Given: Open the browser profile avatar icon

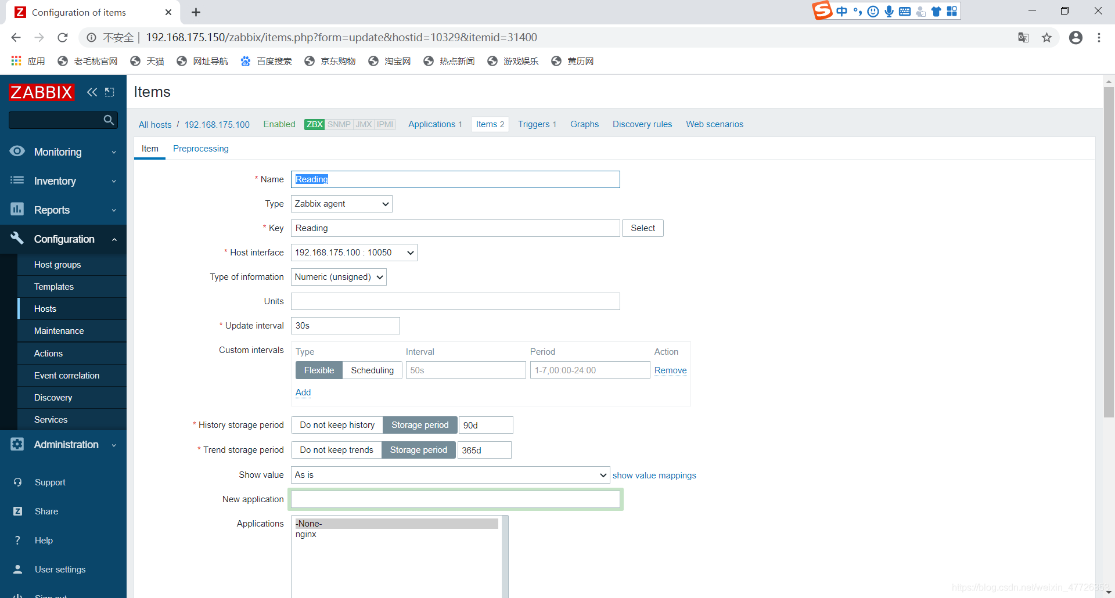Looking at the screenshot, I should (x=1076, y=37).
